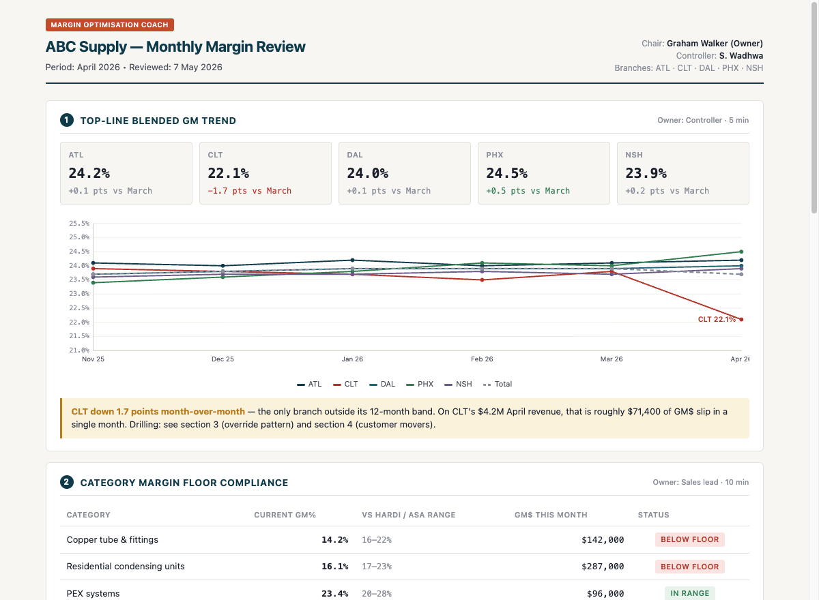819x600 pixels.
Task: Click the $287,000 GM$ value
Action: [x=603, y=567]
